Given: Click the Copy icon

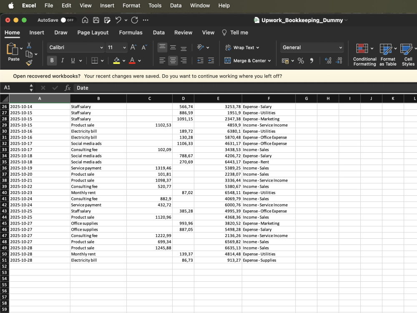Looking at the screenshot, I should [x=29, y=54].
